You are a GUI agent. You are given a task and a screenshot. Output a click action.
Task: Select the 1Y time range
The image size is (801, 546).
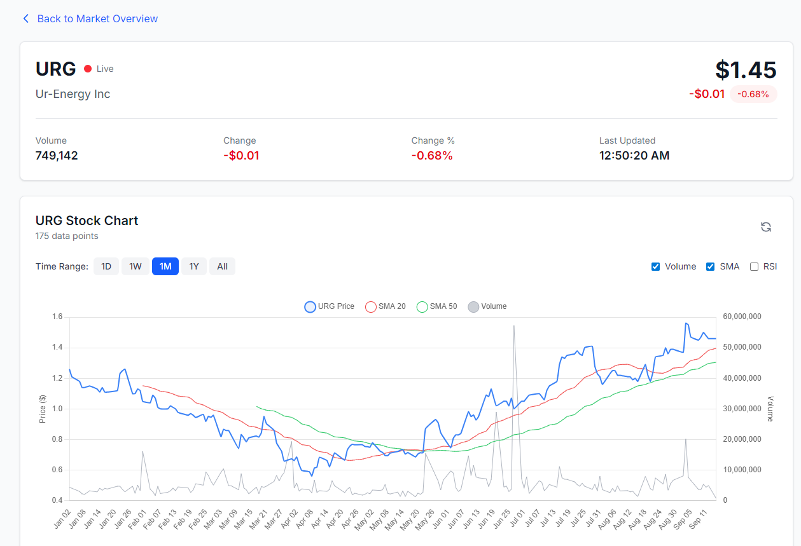click(194, 266)
